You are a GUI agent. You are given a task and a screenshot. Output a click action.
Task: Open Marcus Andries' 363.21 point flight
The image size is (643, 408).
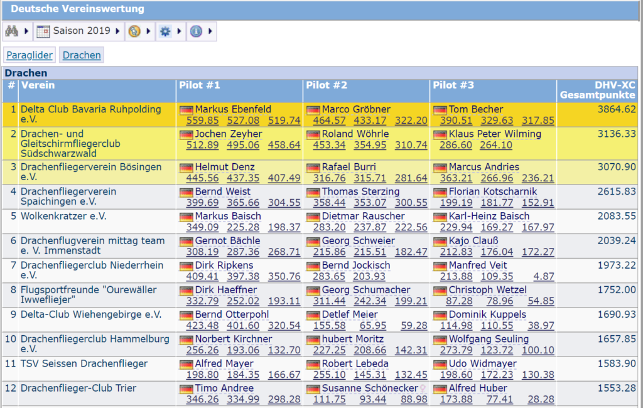(456, 178)
